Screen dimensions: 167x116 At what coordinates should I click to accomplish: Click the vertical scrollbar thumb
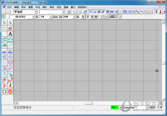(x=163, y=63)
